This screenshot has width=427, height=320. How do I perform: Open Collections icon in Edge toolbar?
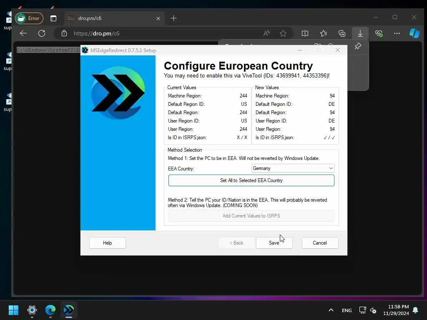342,33
